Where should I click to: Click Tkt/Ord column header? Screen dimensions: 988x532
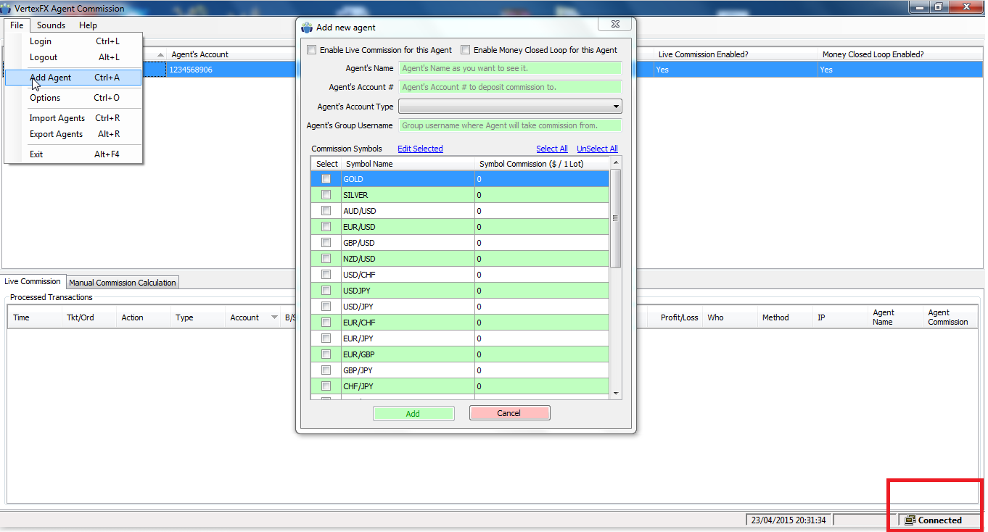[x=88, y=317]
